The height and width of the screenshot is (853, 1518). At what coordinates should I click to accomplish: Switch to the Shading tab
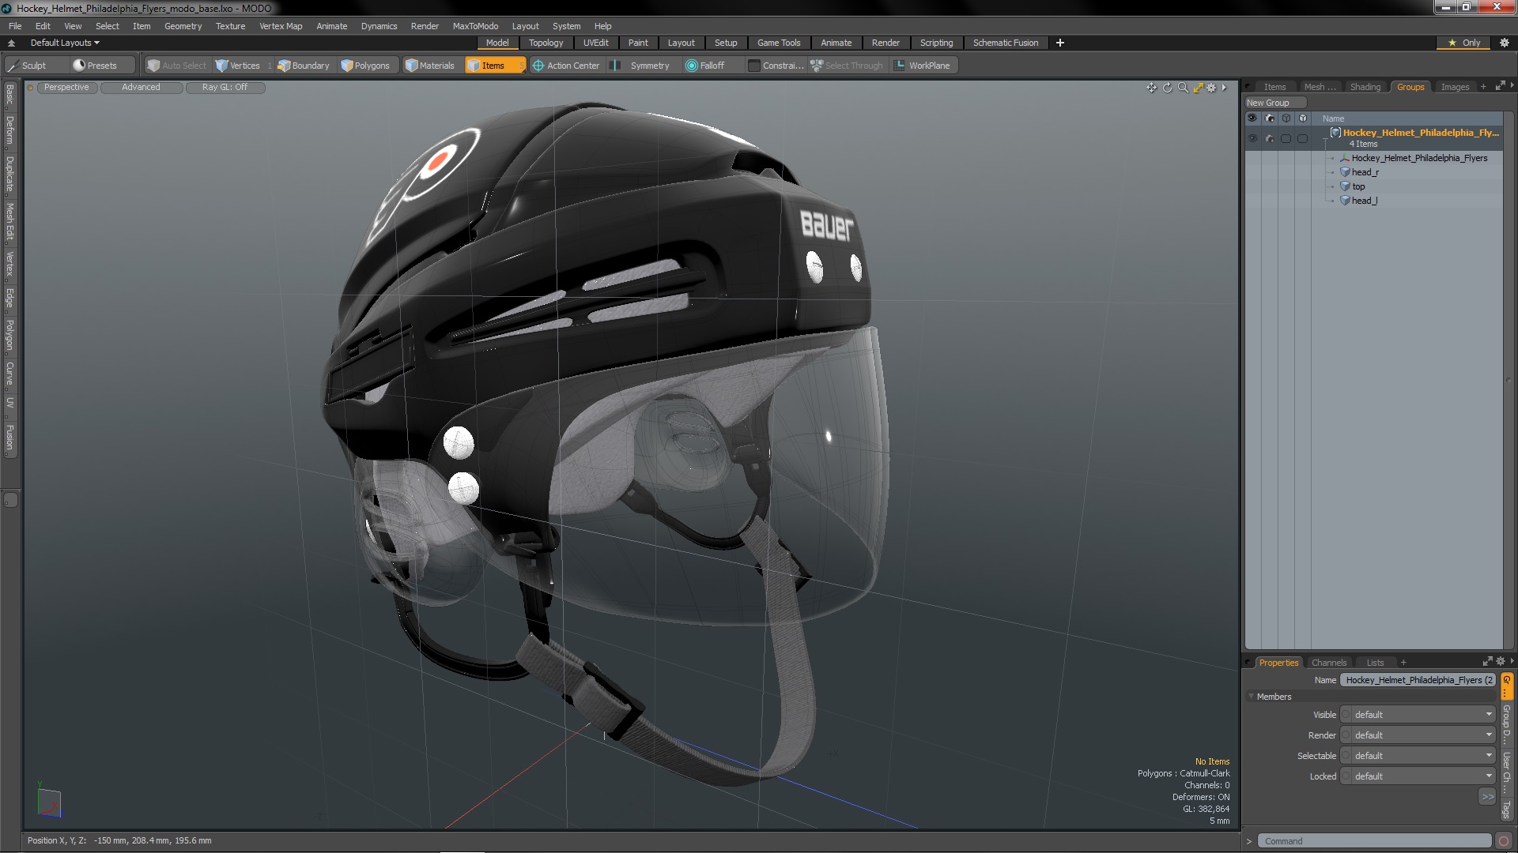click(x=1365, y=87)
